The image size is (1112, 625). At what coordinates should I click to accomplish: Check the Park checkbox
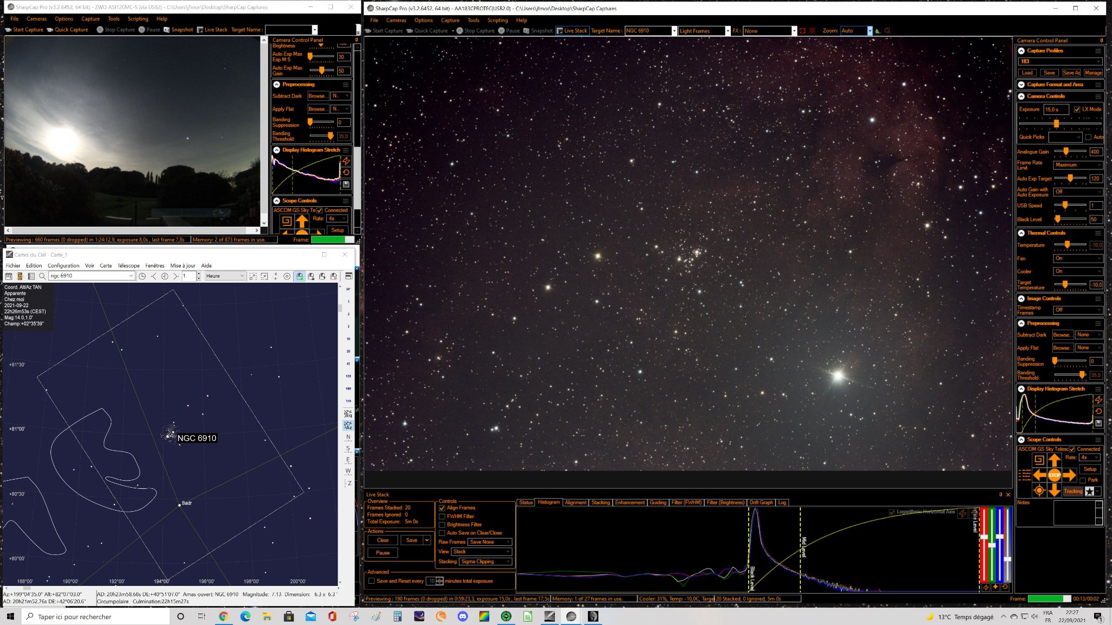[x=1083, y=480]
